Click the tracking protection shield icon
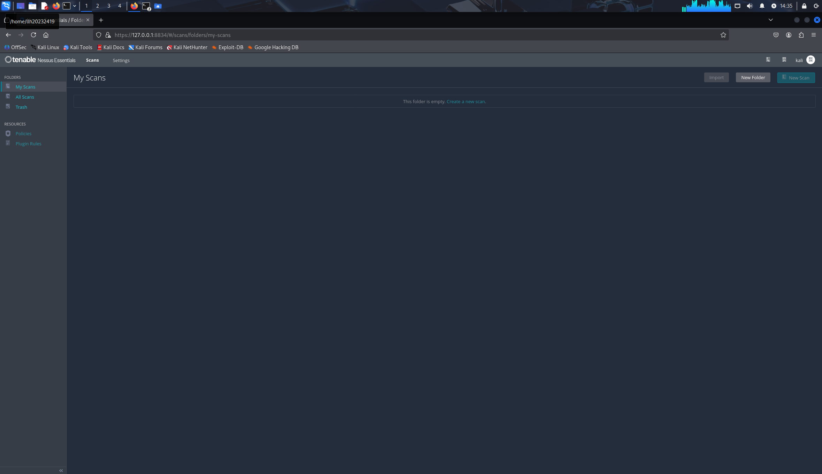Viewport: 822px width, 474px height. click(99, 35)
